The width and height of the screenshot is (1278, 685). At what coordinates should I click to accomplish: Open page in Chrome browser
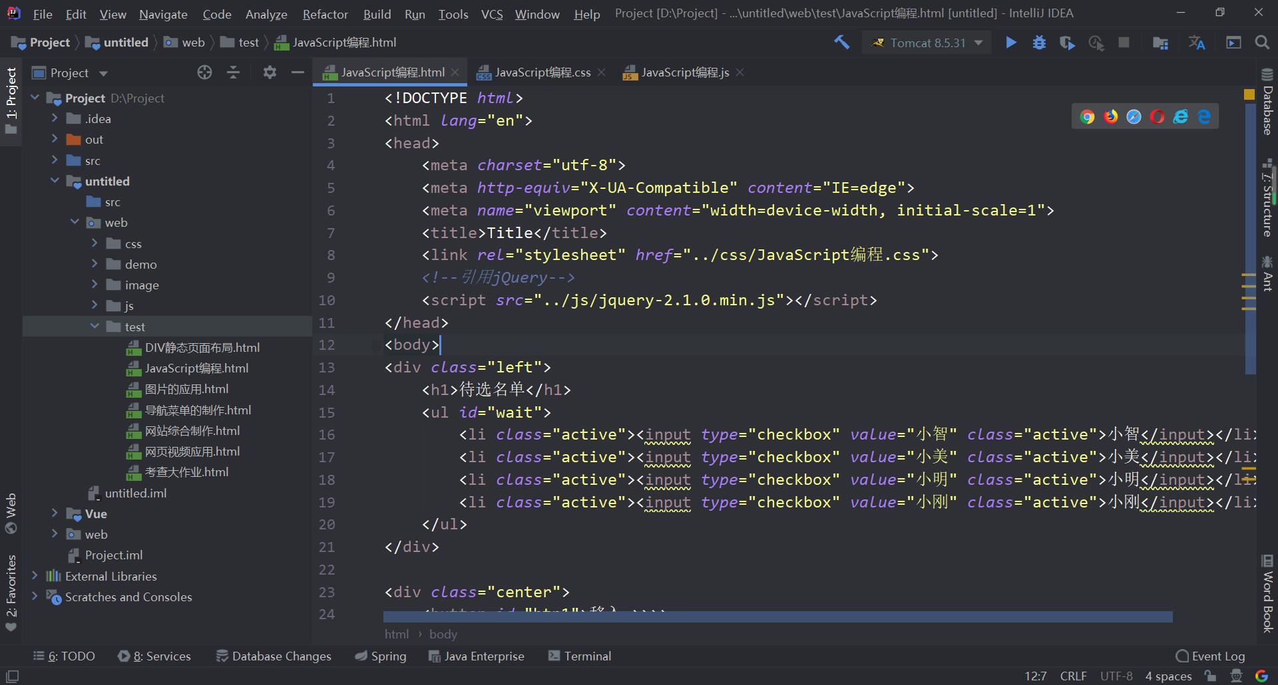tap(1088, 117)
